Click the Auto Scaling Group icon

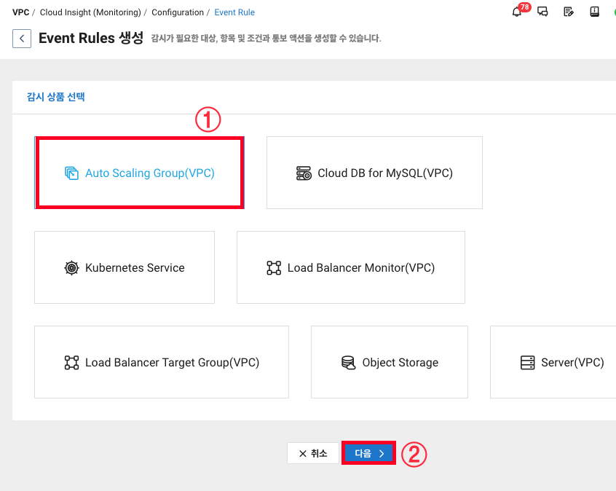[71, 173]
